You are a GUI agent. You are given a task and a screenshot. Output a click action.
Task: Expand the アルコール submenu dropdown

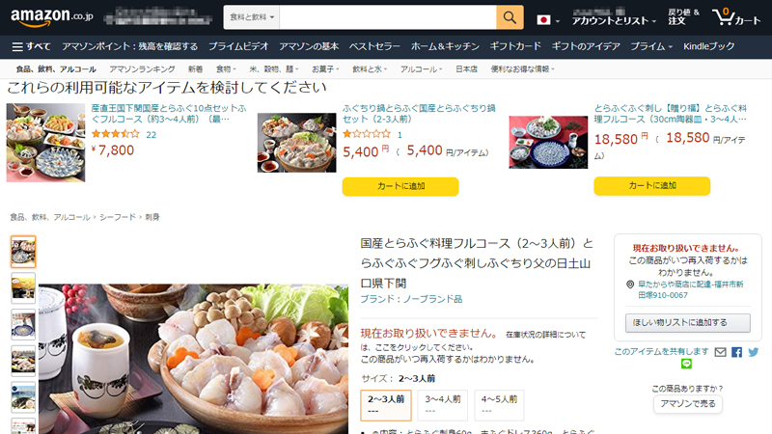point(421,69)
